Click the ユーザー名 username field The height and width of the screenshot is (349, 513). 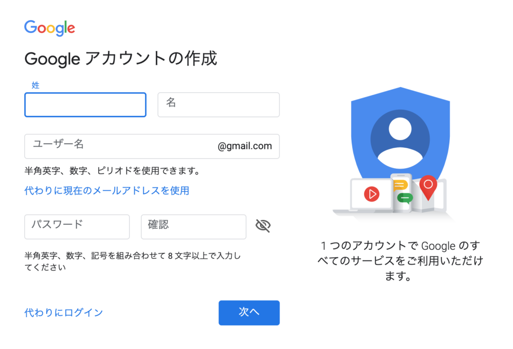pyautogui.click(x=152, y=146)
